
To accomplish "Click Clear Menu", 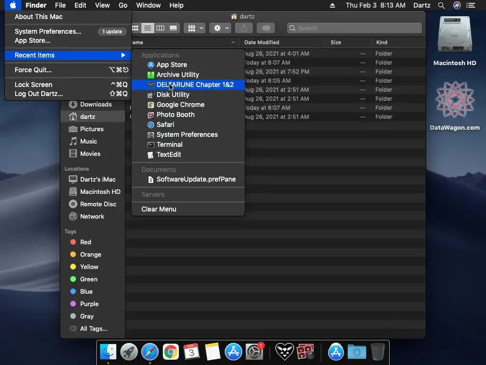I will pos(188,209).
